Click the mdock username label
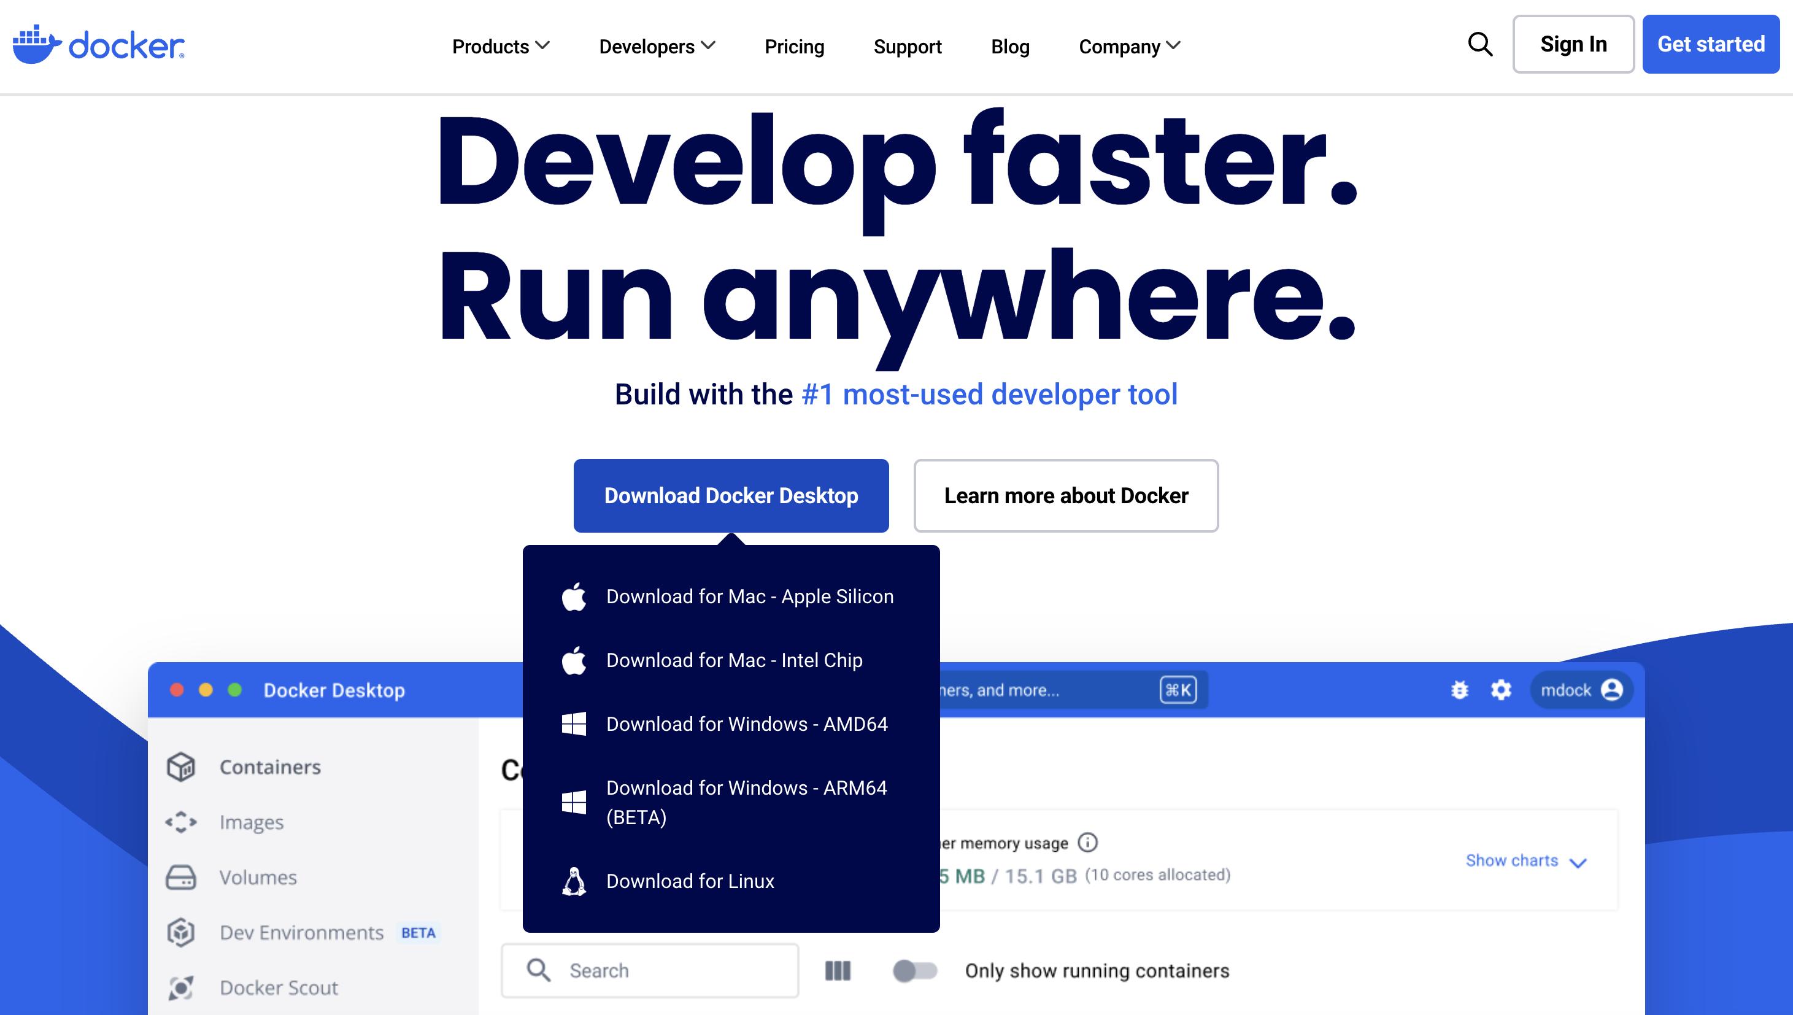1793x1015 pixels. coord(1566,690)
